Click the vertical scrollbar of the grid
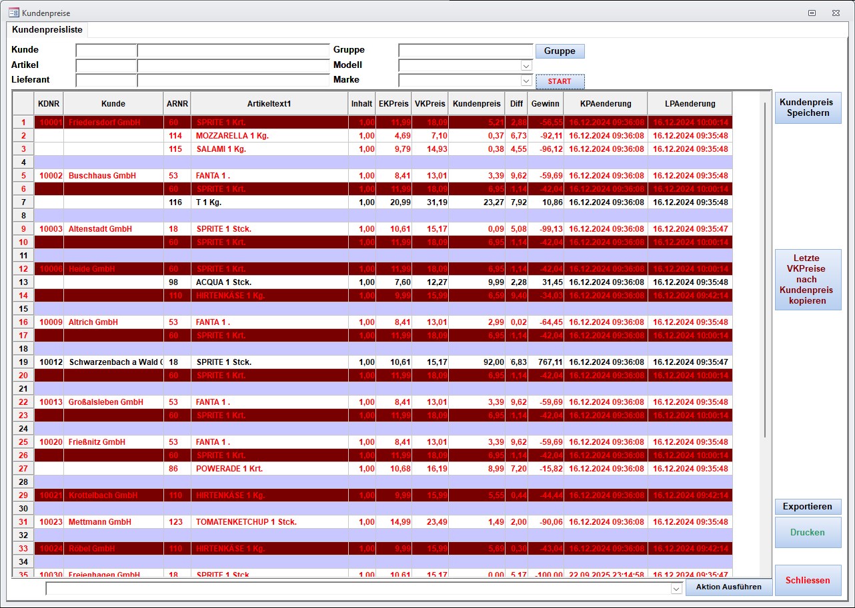This screenshot has height=608, width=855. tap(764, 266)
